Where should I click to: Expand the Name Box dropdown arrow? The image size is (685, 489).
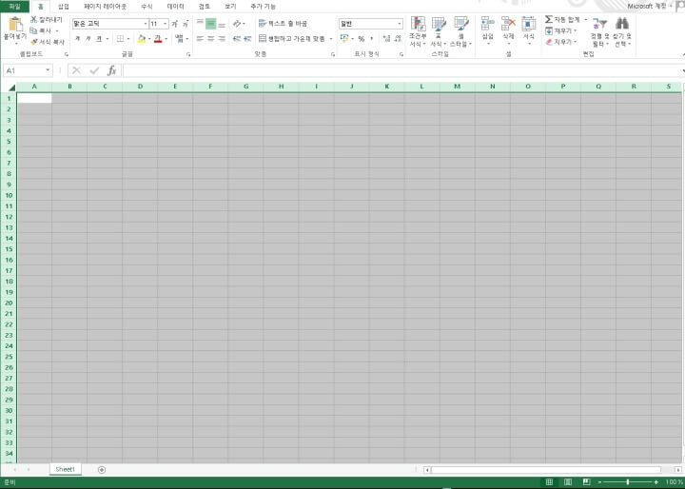coord(48,70)
